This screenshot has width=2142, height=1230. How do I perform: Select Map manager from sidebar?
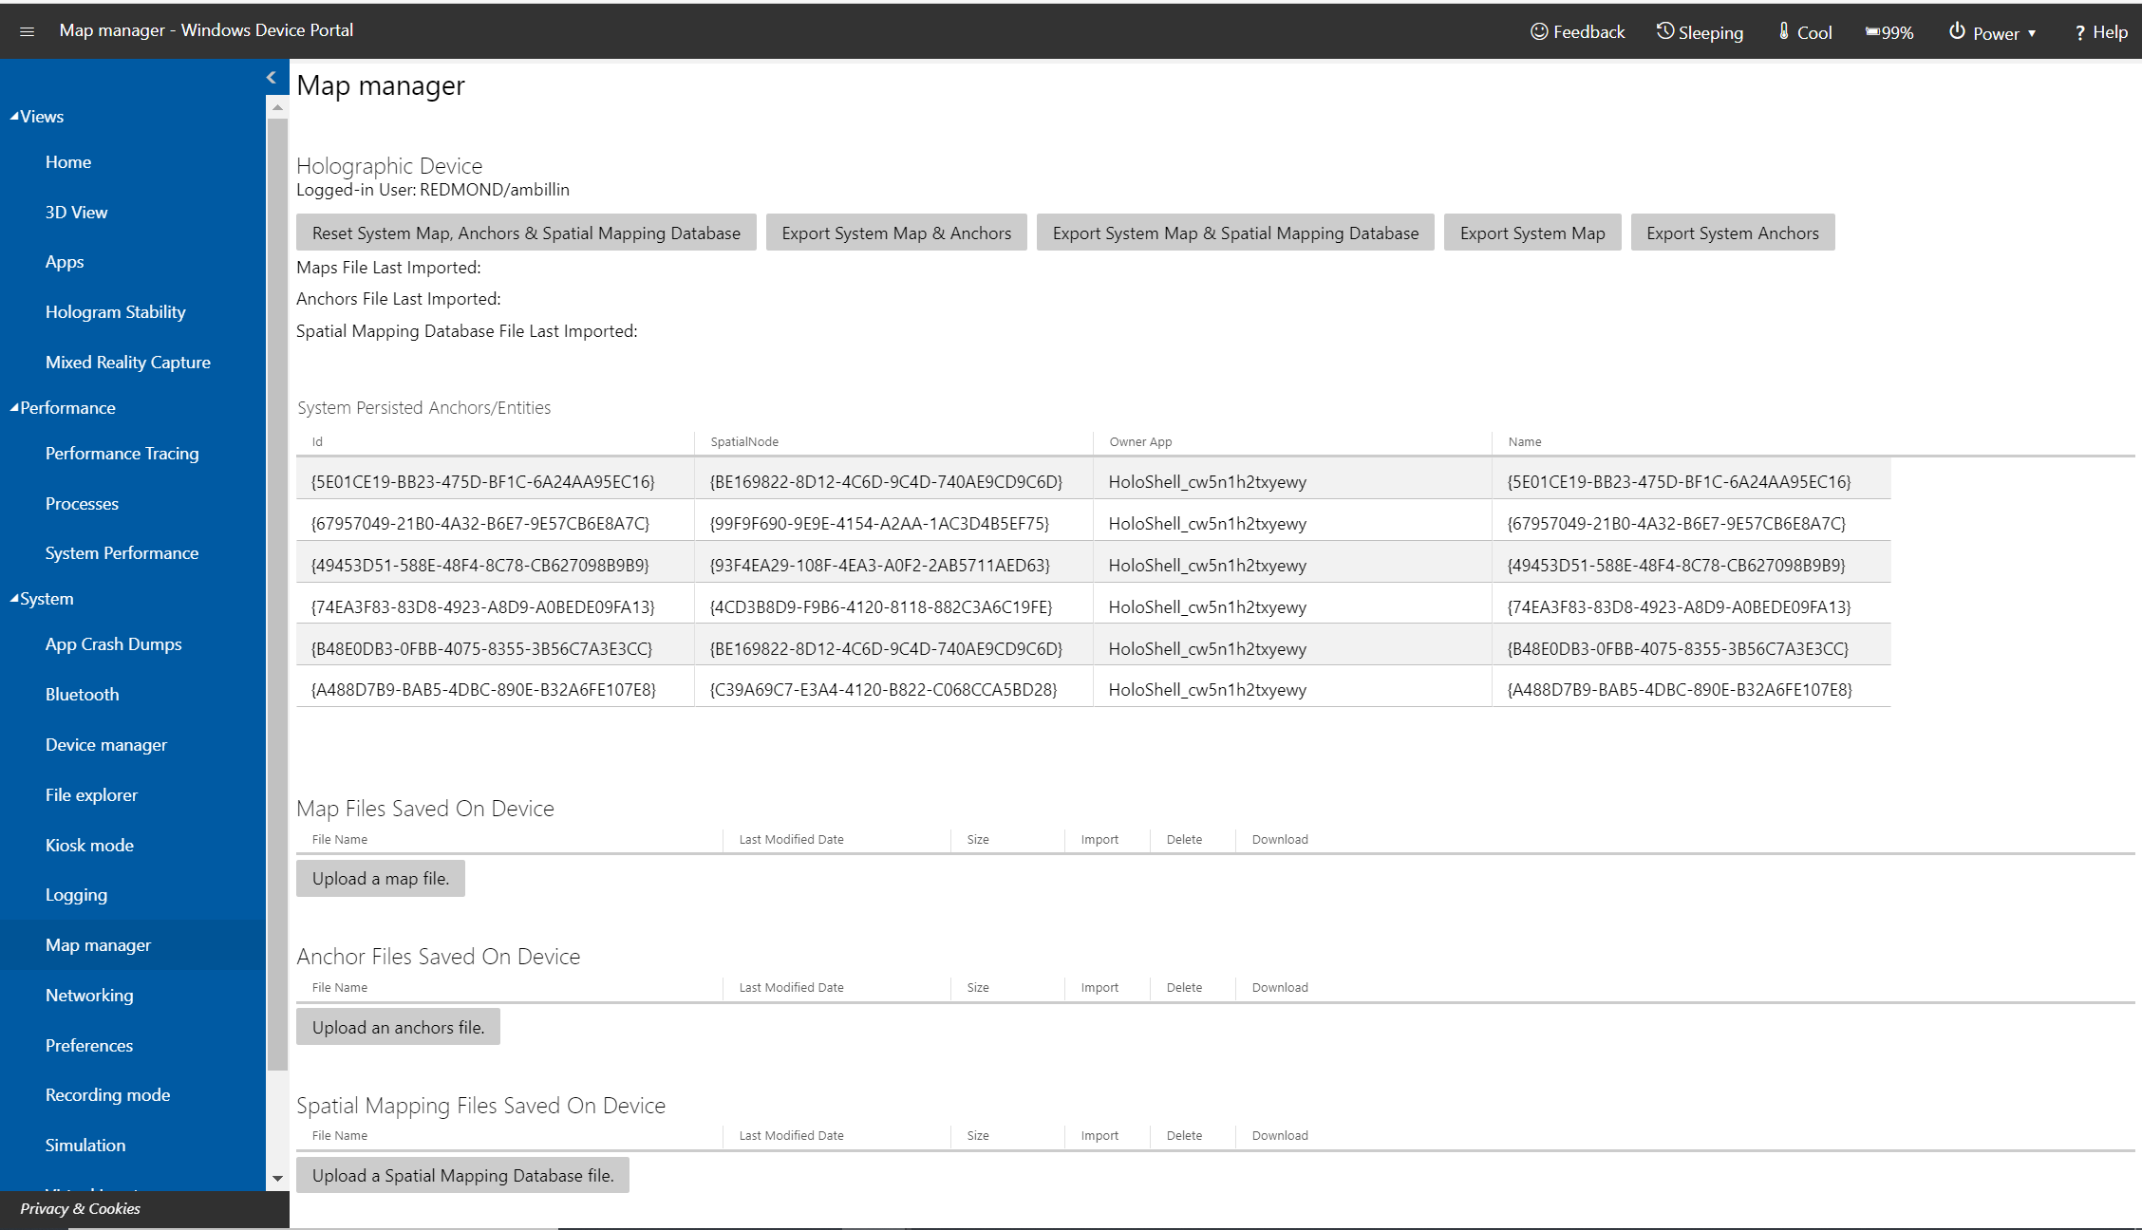coord(97,944)
